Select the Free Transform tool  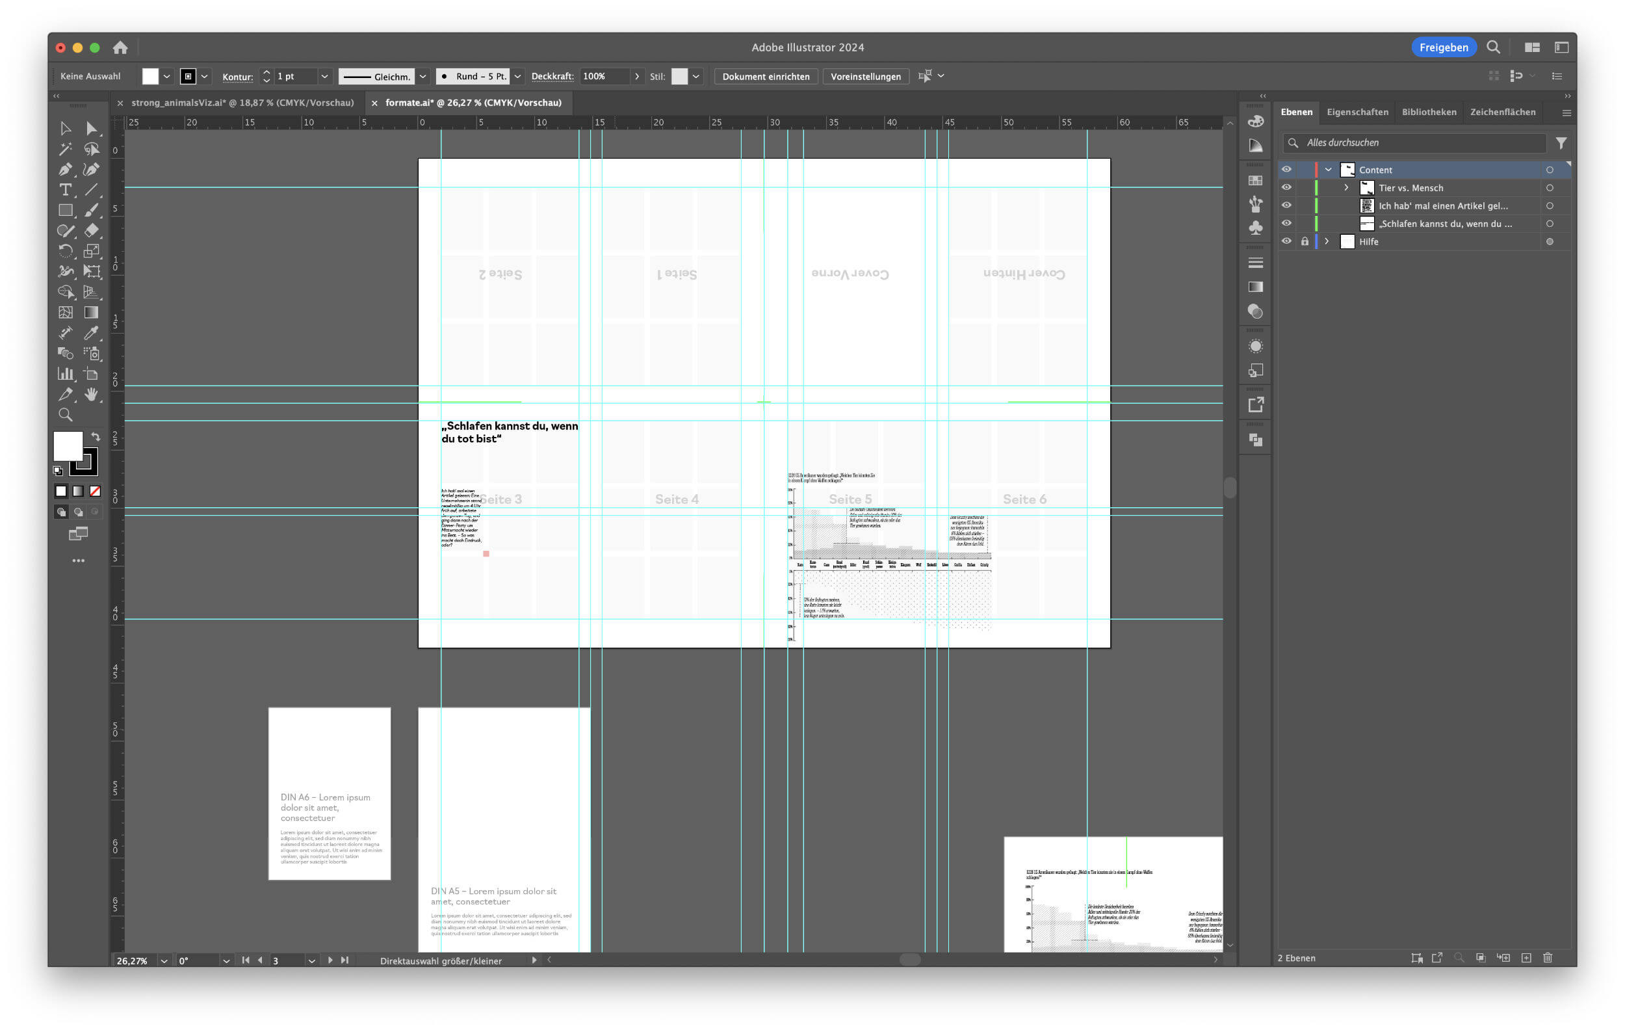coord(92,271)
